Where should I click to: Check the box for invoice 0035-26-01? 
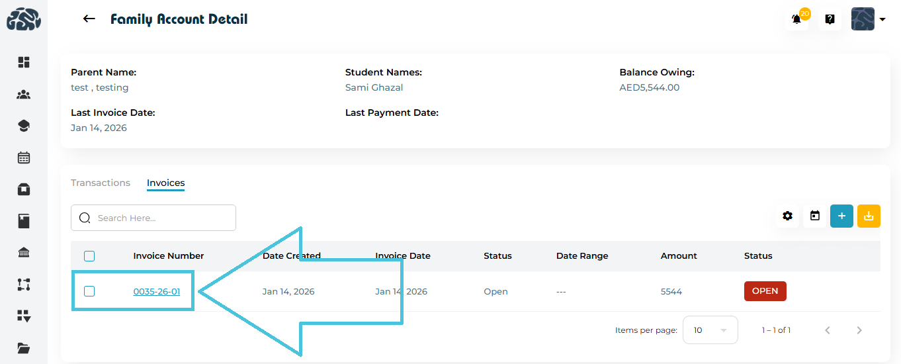pyautogui.click(x=89, y=291)
